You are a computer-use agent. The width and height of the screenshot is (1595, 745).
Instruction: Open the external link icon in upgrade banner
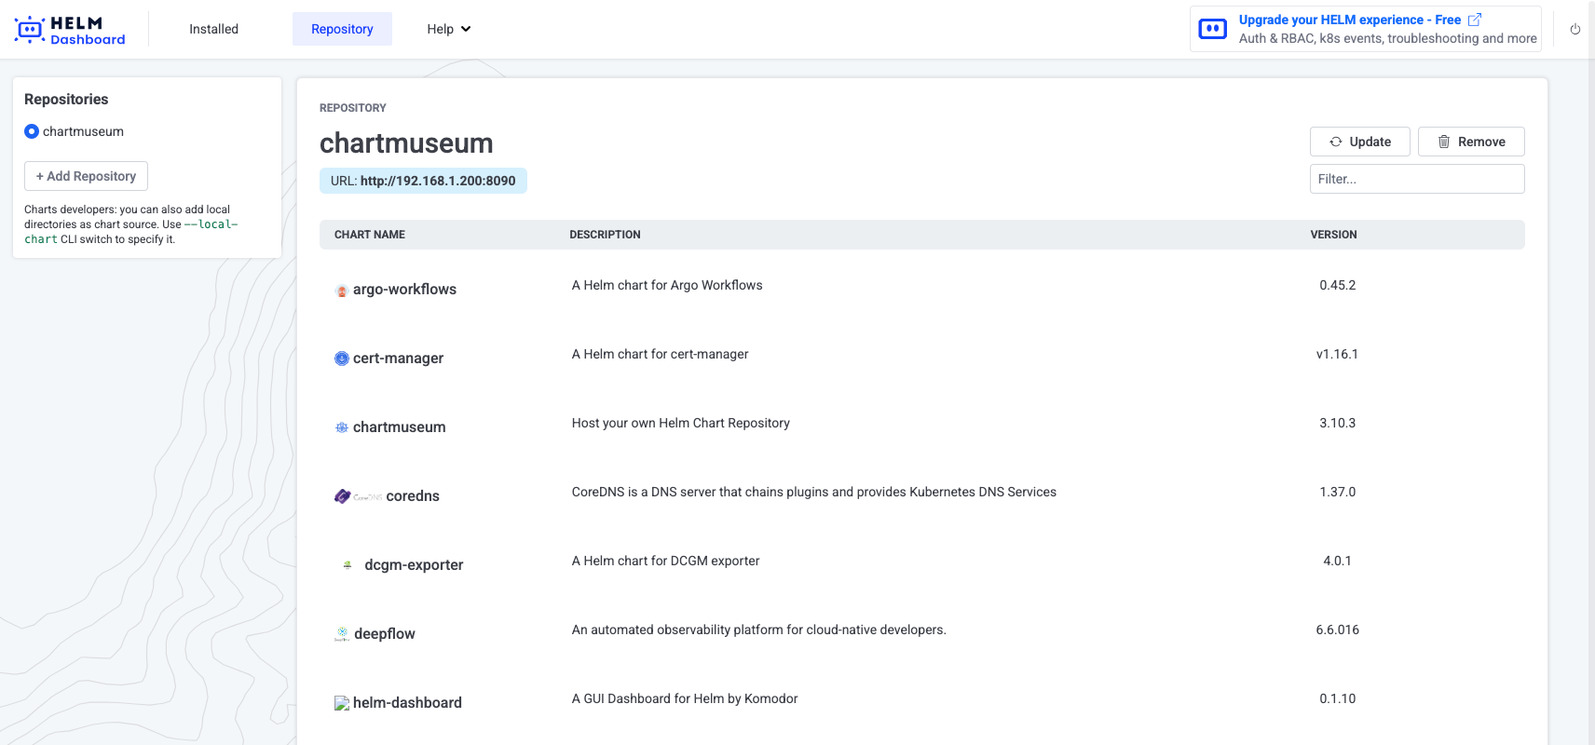point(1474,20)
